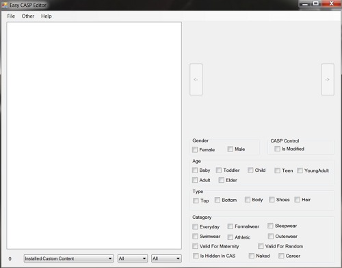Check the Career checkbox
The image size is (342, 268).
coord(281,256)
